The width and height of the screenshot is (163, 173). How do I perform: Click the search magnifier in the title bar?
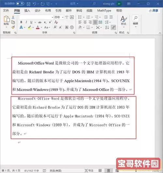[94, 4]
